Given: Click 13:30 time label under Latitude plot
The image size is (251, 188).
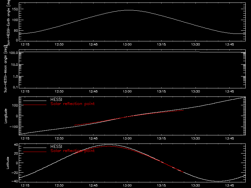Looking at the screenshot, I should [195, 185].
